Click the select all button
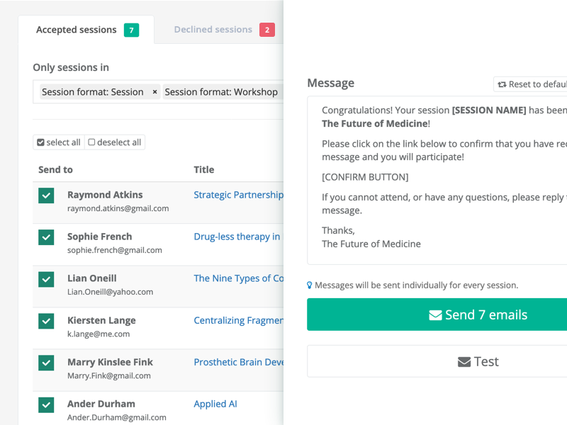The height and width of the screenshot is (425, 567). click(x=59, y=142)
